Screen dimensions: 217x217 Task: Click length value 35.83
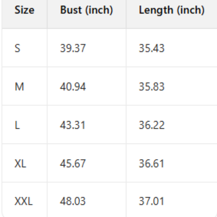coord(152,87)
